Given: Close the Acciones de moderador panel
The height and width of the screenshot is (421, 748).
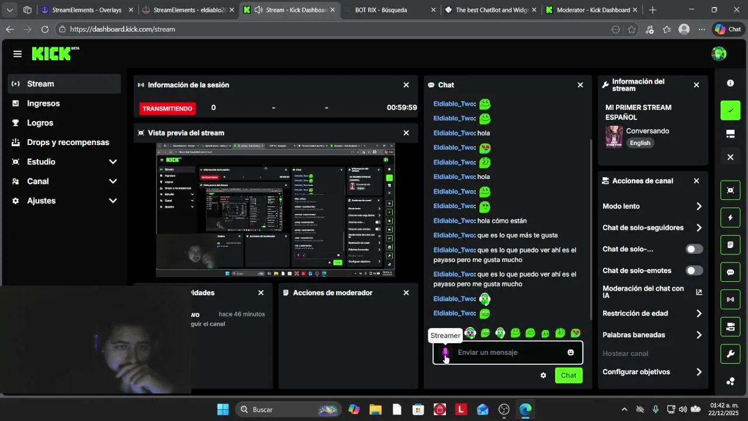Looking at the screenshot, I should click(x=406, y=292).
